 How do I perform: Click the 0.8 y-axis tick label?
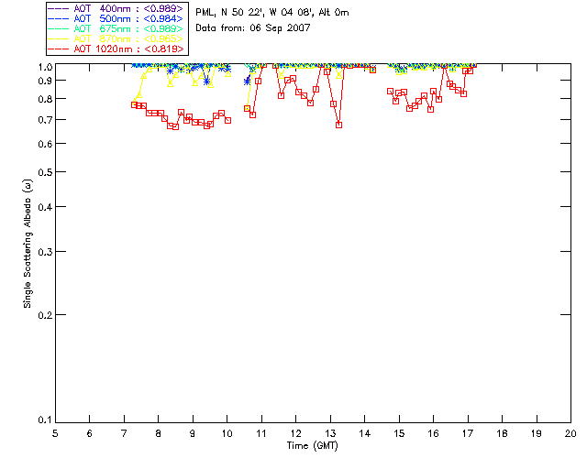(45, 99)
